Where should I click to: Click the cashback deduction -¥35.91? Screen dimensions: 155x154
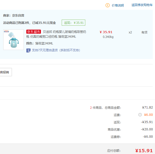pos(147,122)
